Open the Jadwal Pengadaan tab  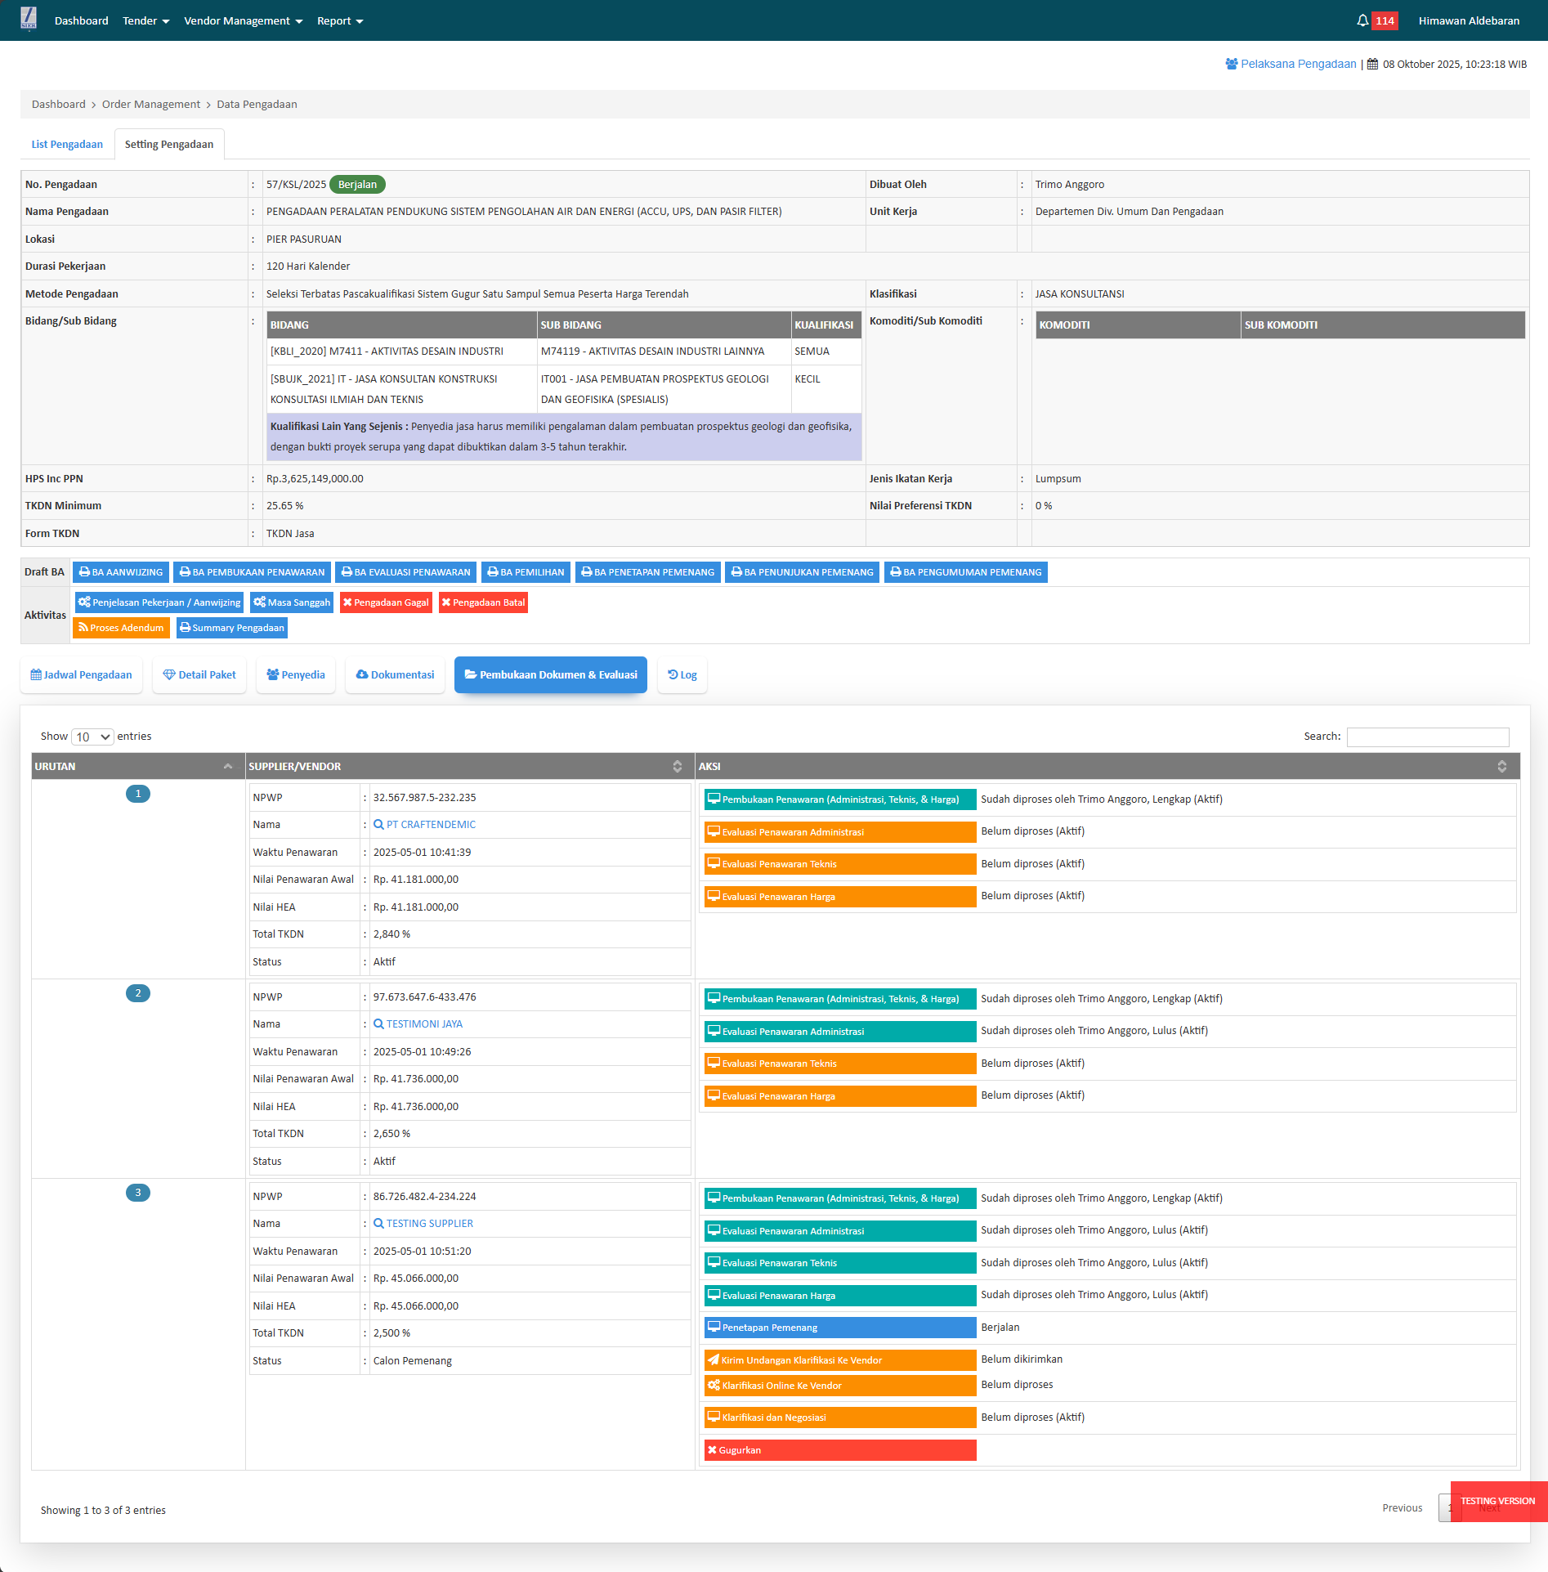[81, 675]
